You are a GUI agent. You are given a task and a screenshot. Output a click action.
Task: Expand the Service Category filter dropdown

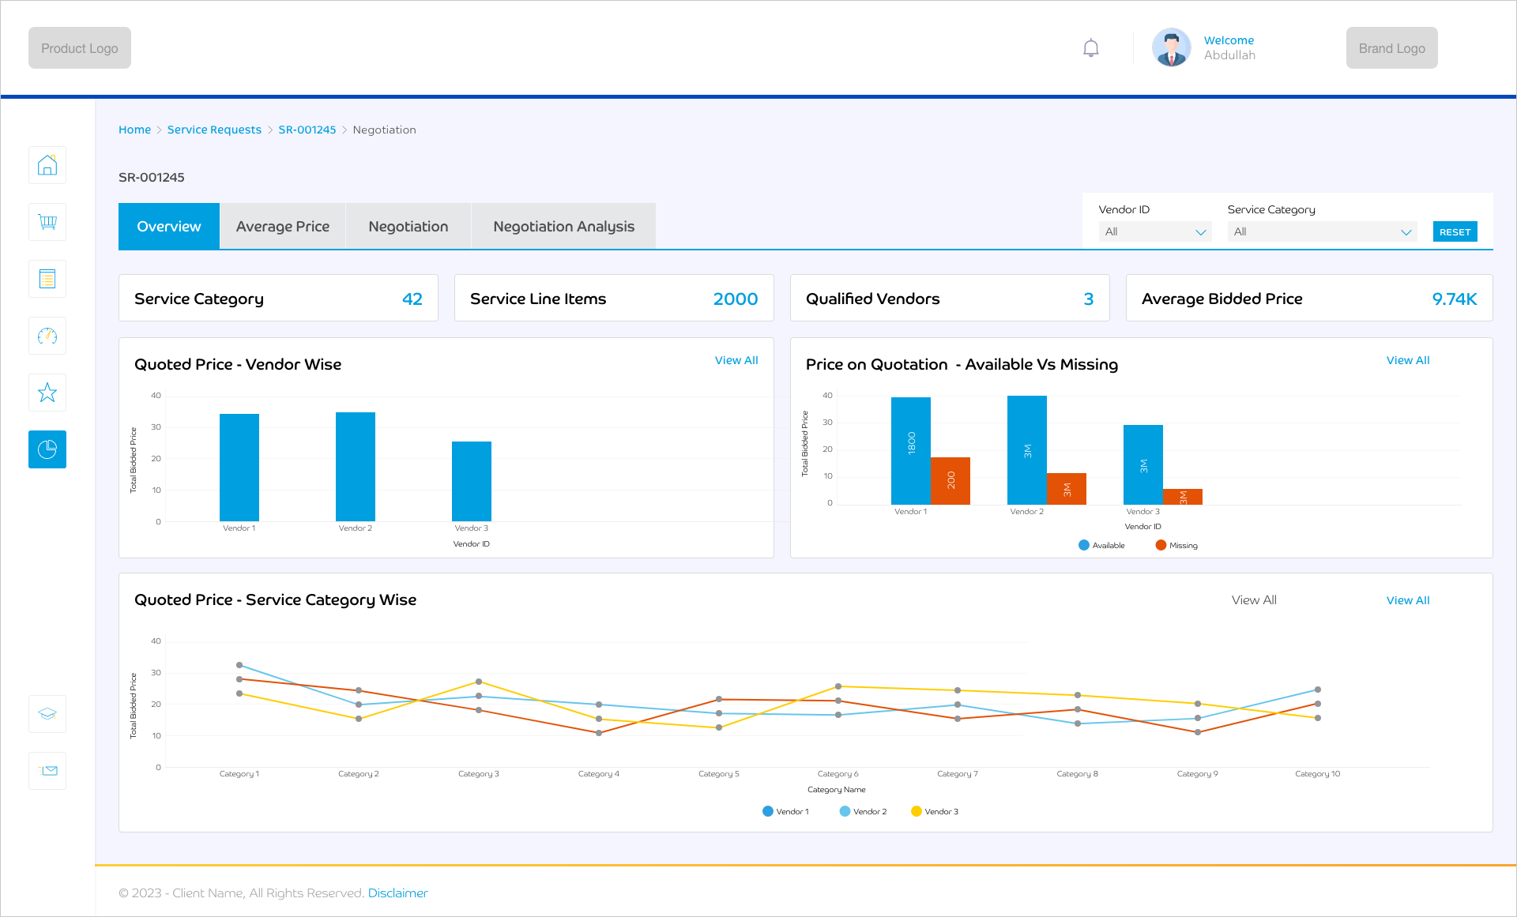[x=1322, y=231]
